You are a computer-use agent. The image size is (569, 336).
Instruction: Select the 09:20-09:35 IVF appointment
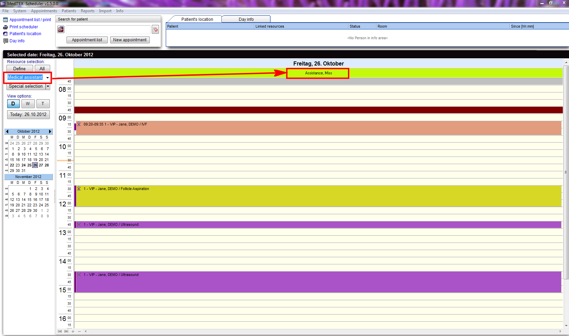[x=318, y=128]
